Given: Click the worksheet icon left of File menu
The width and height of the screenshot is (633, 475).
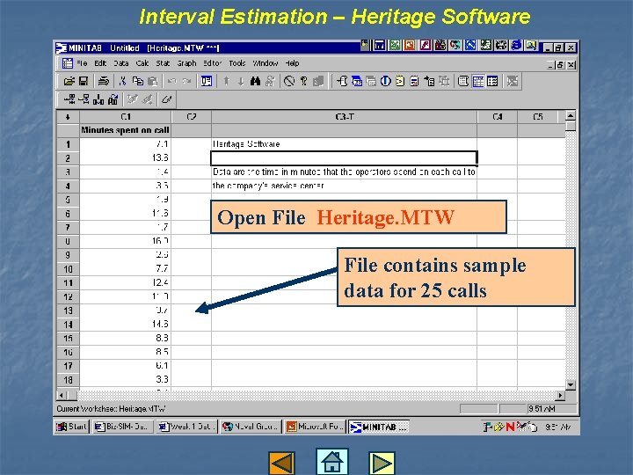Looking at the screenshot, I should click(68, 63).
